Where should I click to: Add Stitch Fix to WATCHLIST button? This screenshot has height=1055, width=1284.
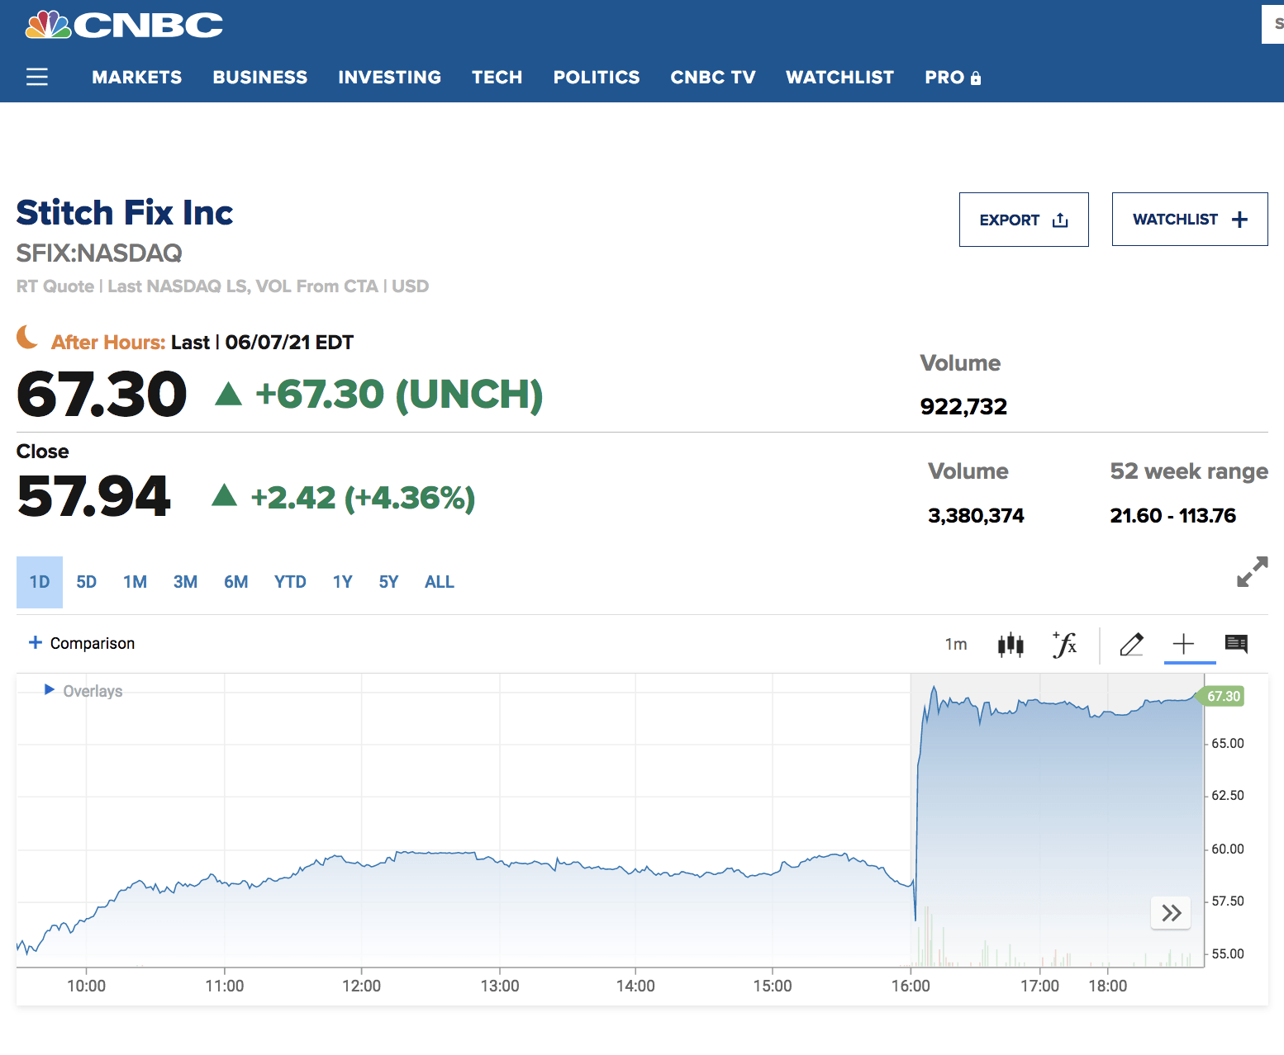pyautogui.click(x=1189, y=220)
